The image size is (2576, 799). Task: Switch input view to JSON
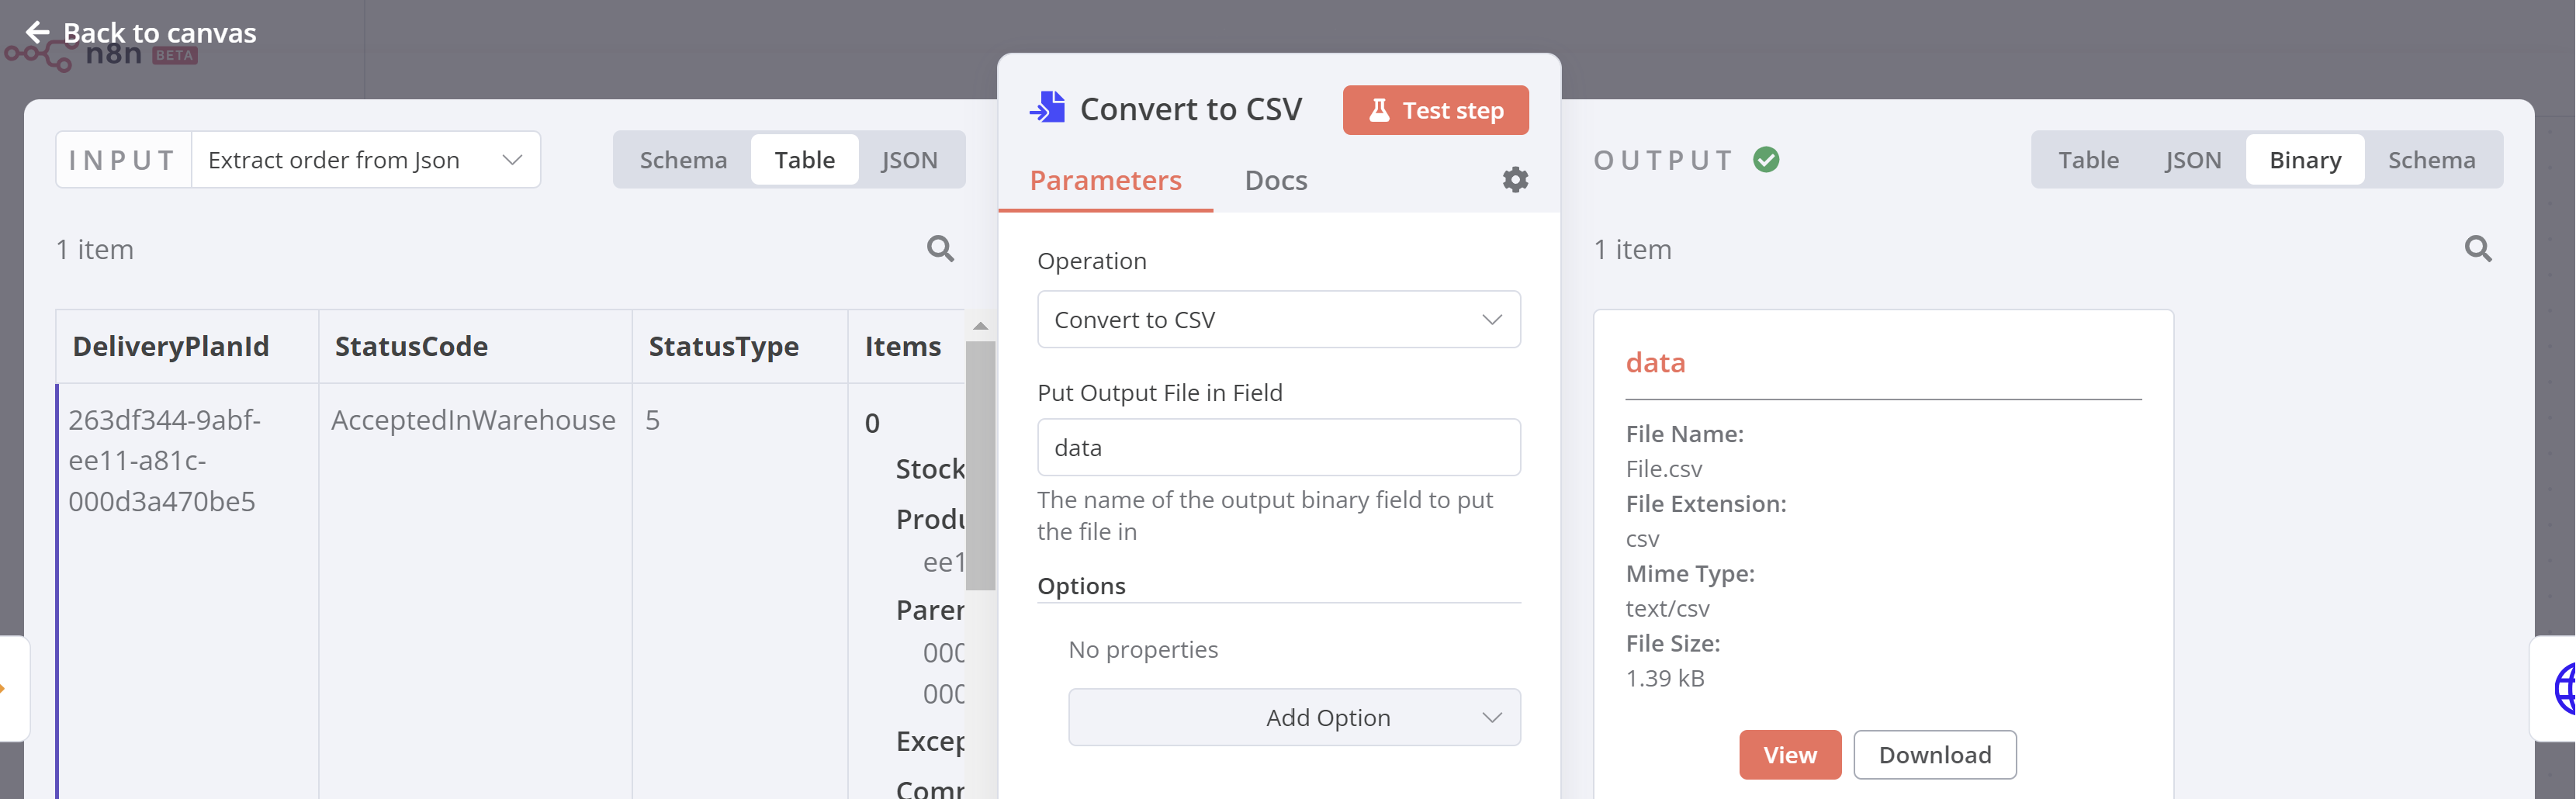909,160
